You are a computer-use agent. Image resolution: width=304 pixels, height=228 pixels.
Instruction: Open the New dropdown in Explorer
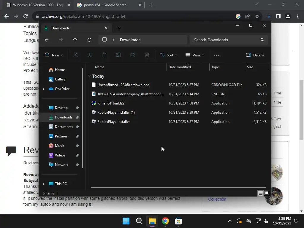[54, 55]
